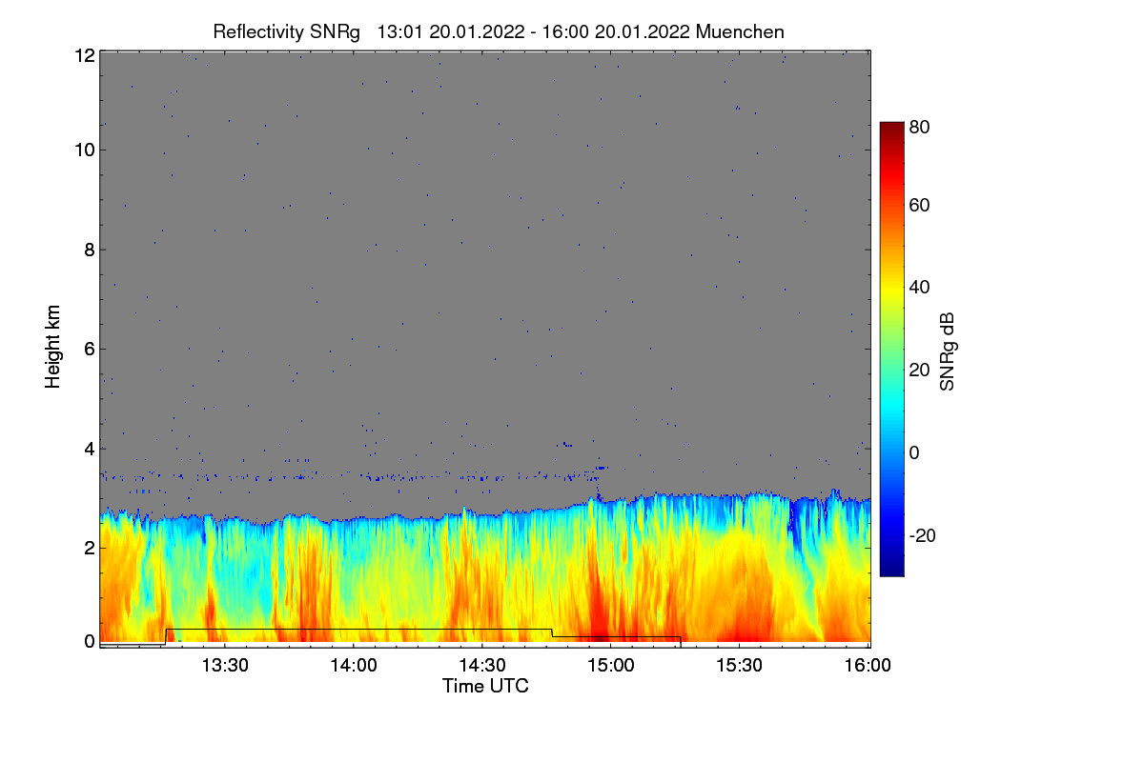Click the '4' height axis tick label
Viewport: 1144px width, 762px height.
click(90, 448)
